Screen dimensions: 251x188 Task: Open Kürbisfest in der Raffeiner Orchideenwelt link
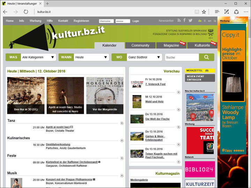point(72,162)
